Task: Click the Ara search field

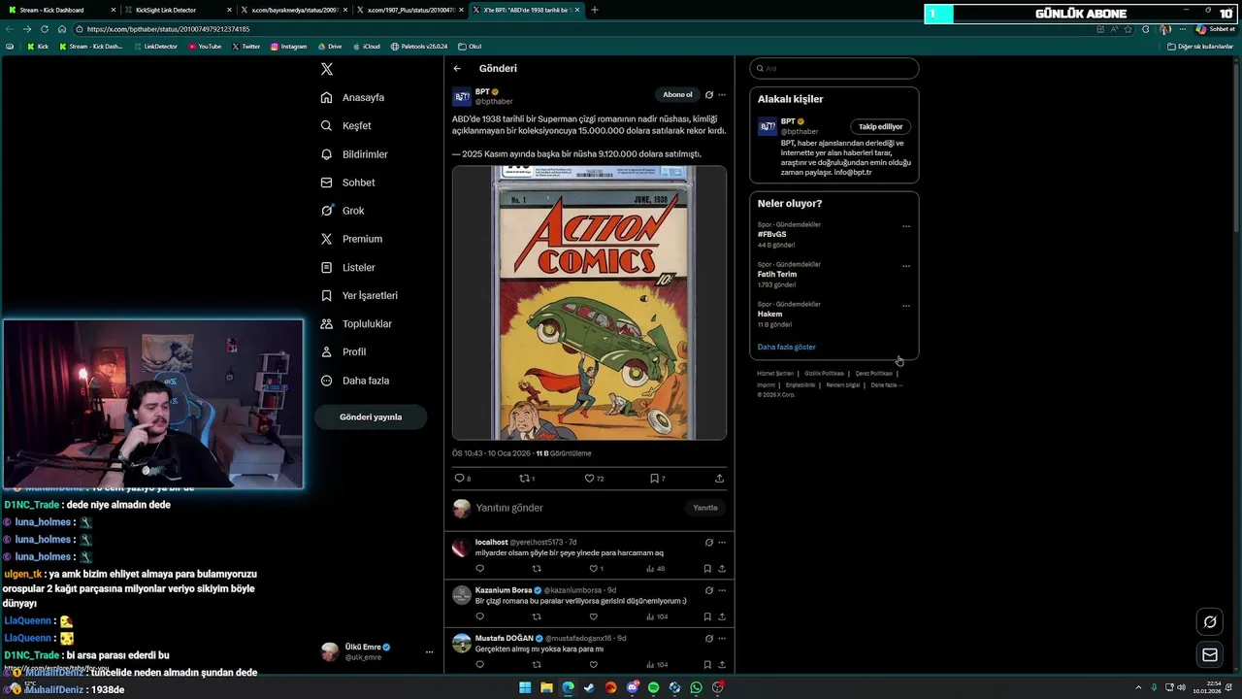Action: [834, 68]
